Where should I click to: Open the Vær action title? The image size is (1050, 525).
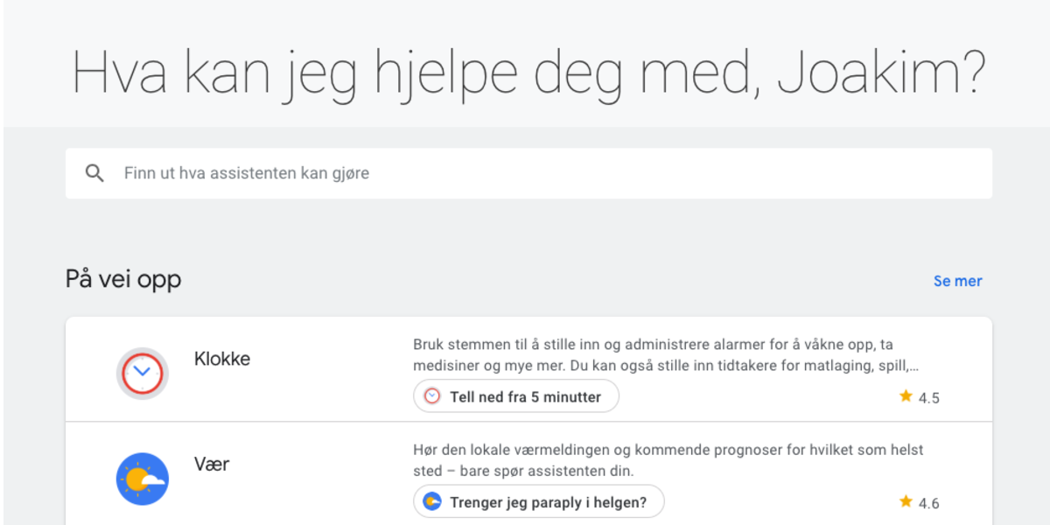[212, 464]
